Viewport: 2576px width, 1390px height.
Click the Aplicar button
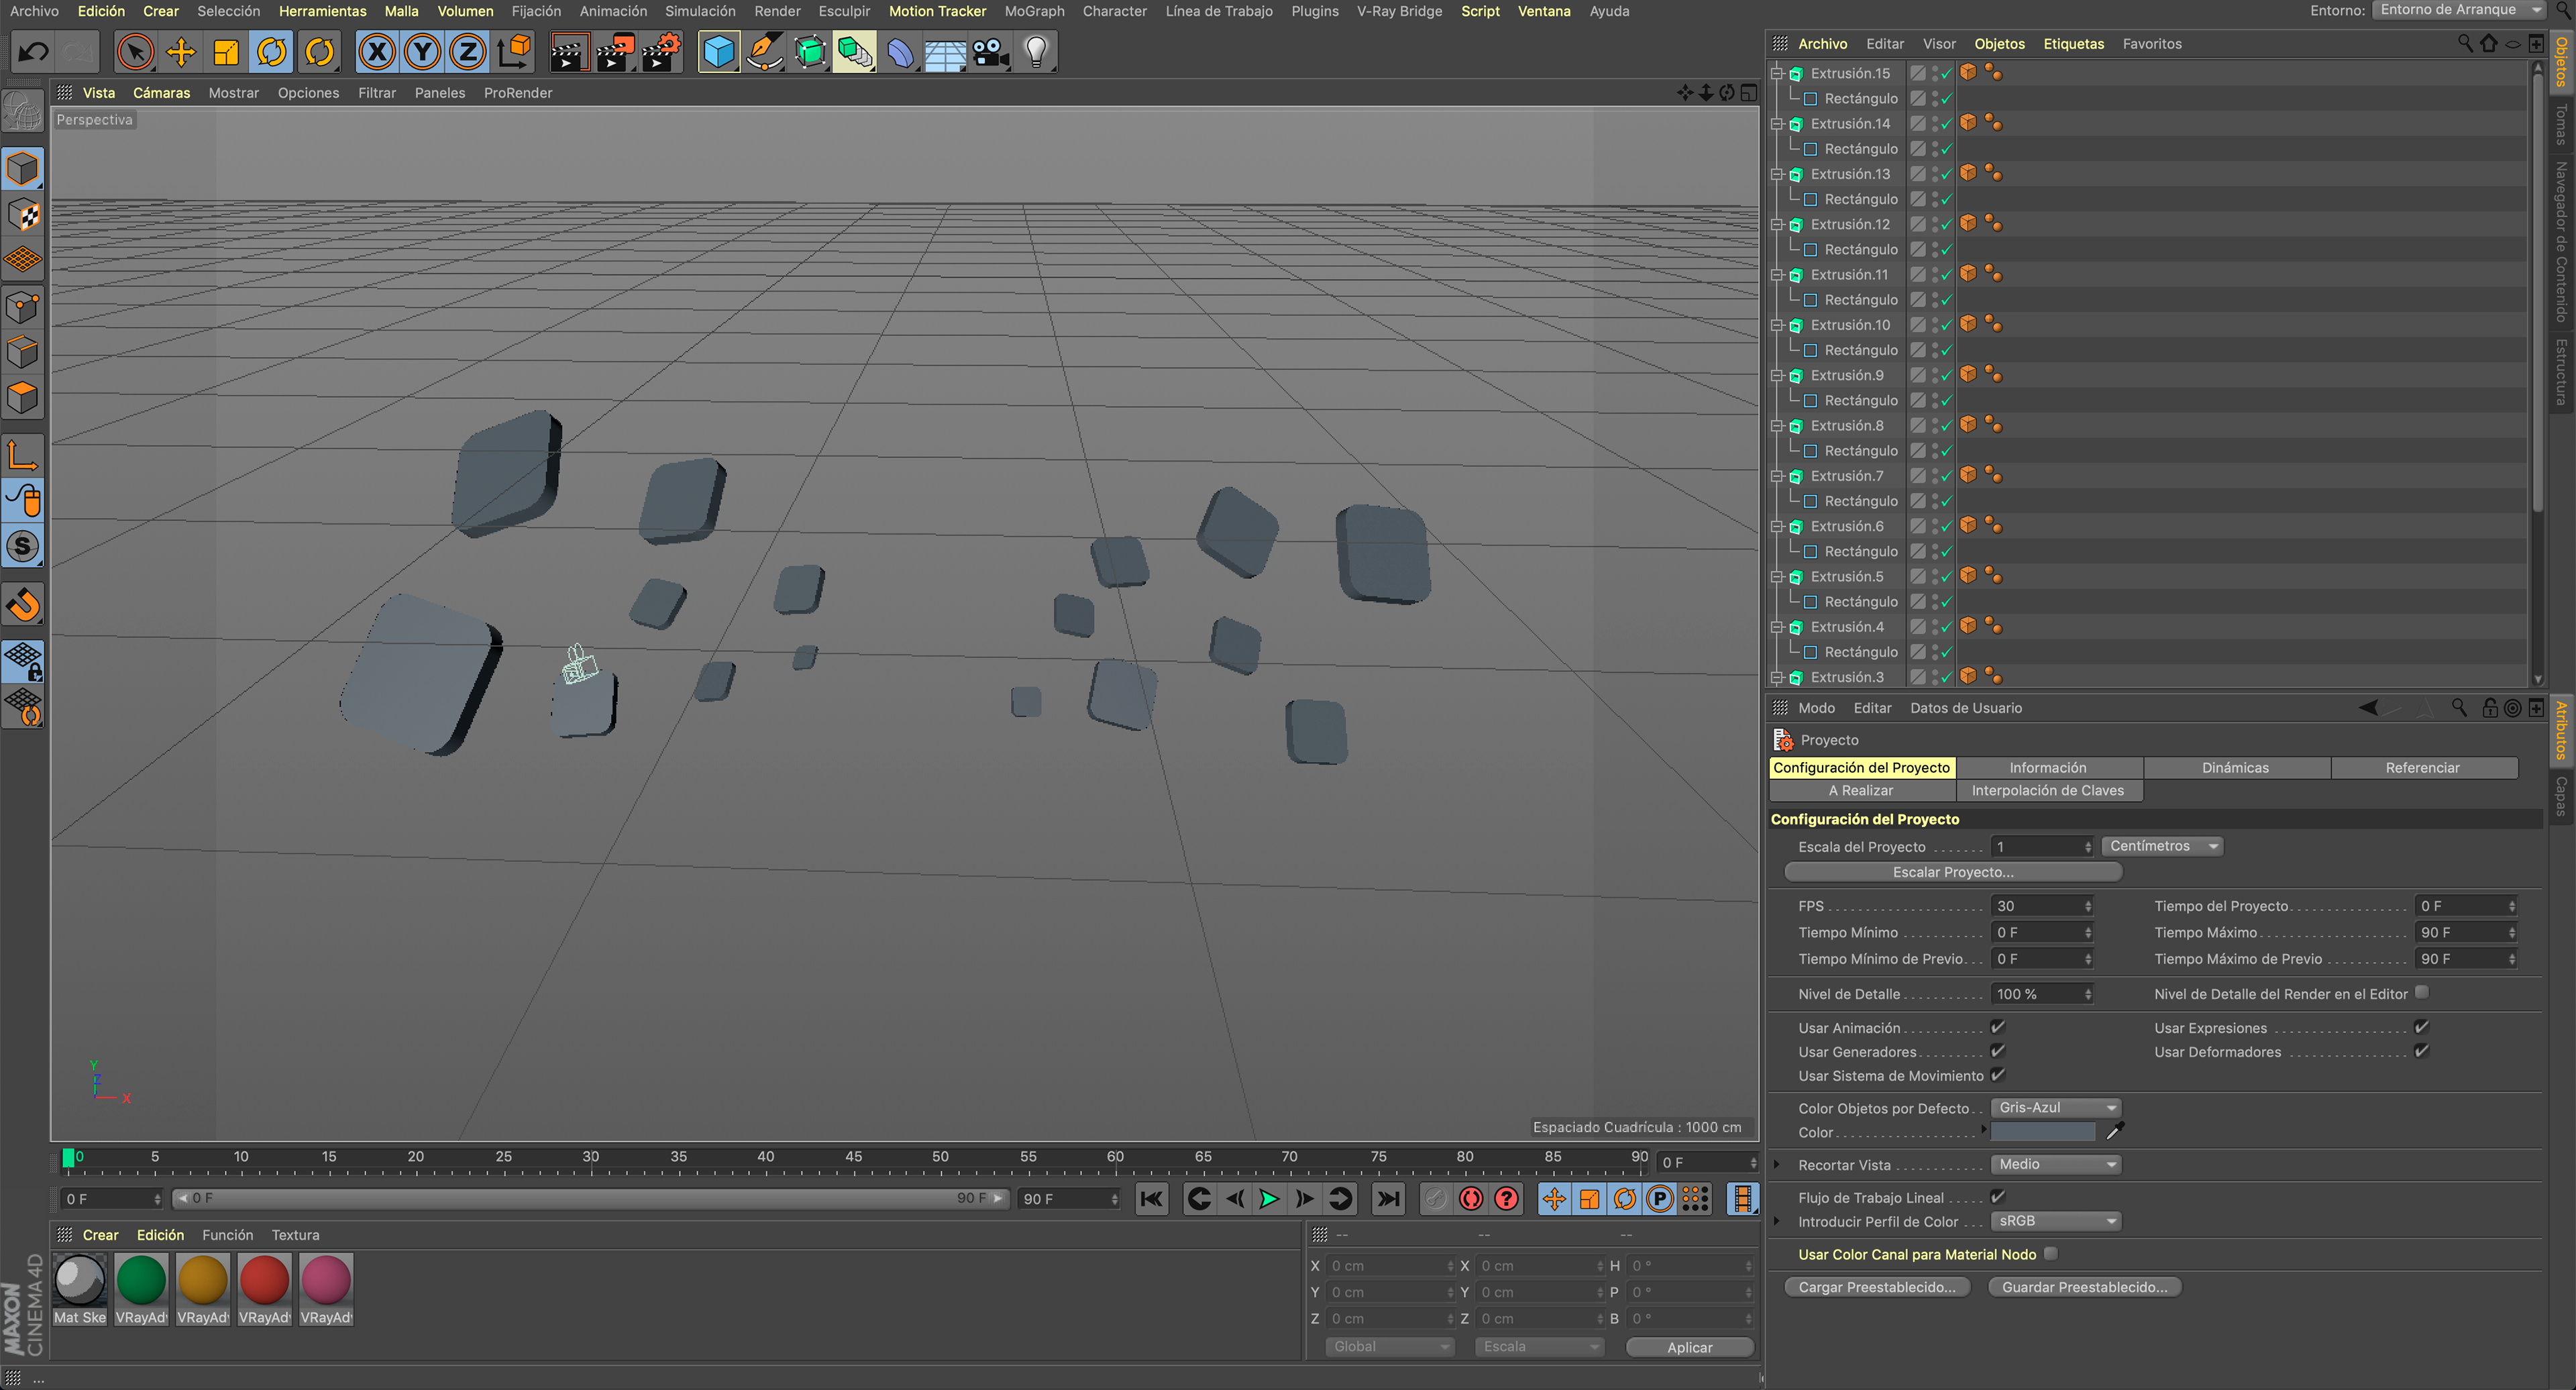1689,1347
